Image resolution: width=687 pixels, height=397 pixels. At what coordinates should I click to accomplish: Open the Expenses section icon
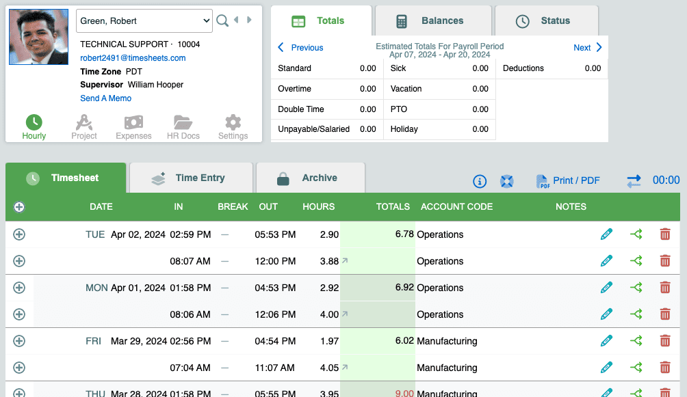pos(133,122)
